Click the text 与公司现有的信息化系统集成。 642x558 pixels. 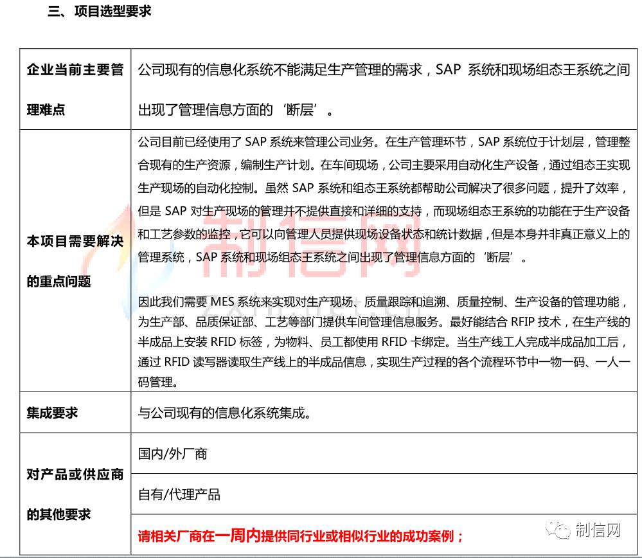click(x=225, y=413)
